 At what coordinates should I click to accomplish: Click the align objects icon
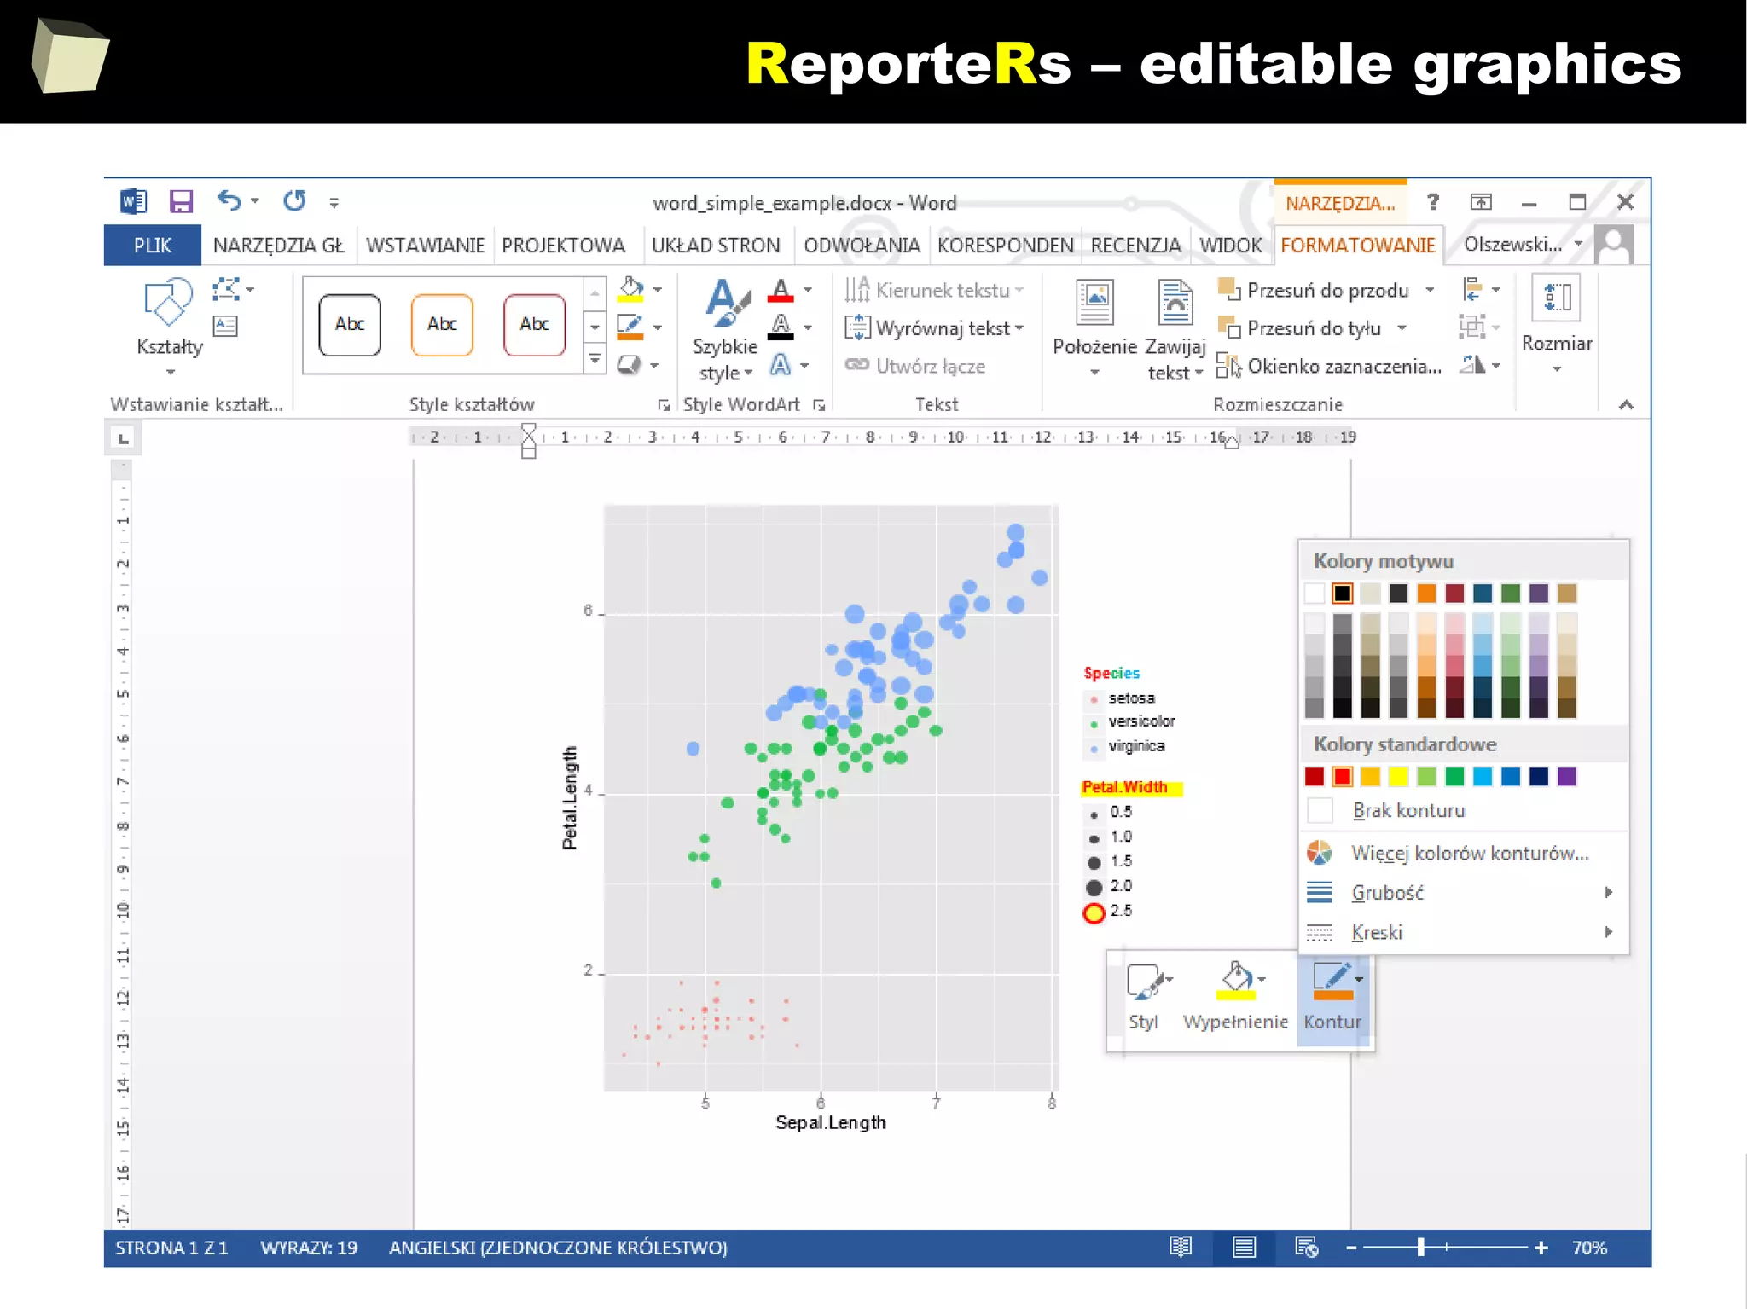coord(1472,290)
